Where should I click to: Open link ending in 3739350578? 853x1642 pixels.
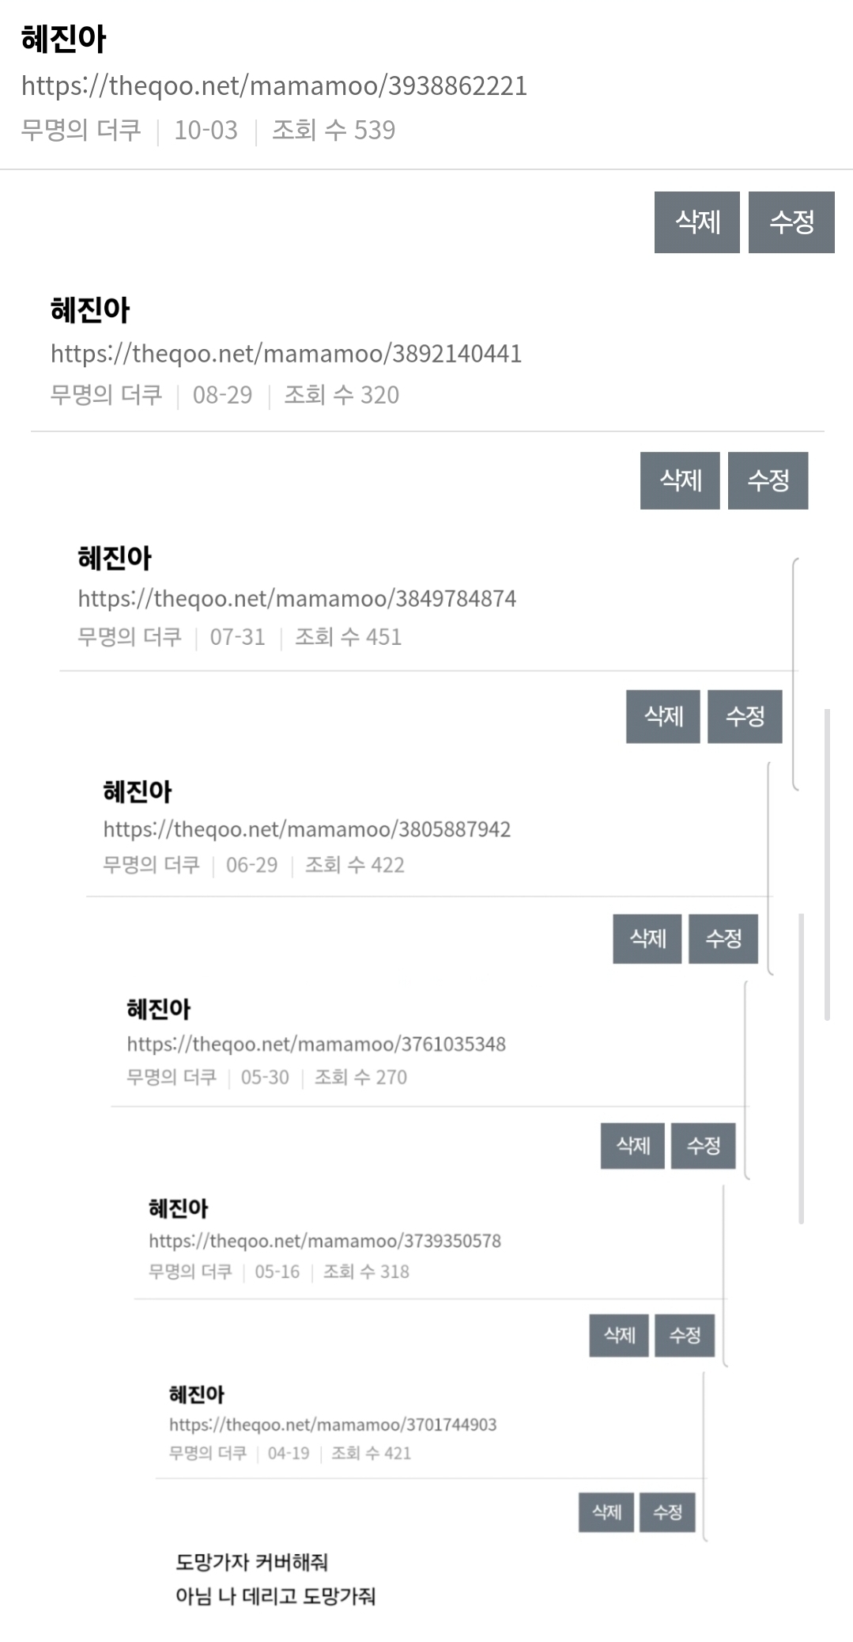point(325,1241)
